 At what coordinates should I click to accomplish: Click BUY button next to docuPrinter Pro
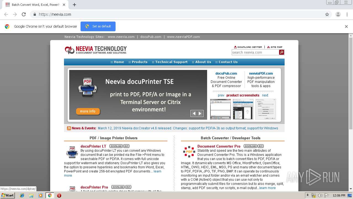[x=128, y=187]
